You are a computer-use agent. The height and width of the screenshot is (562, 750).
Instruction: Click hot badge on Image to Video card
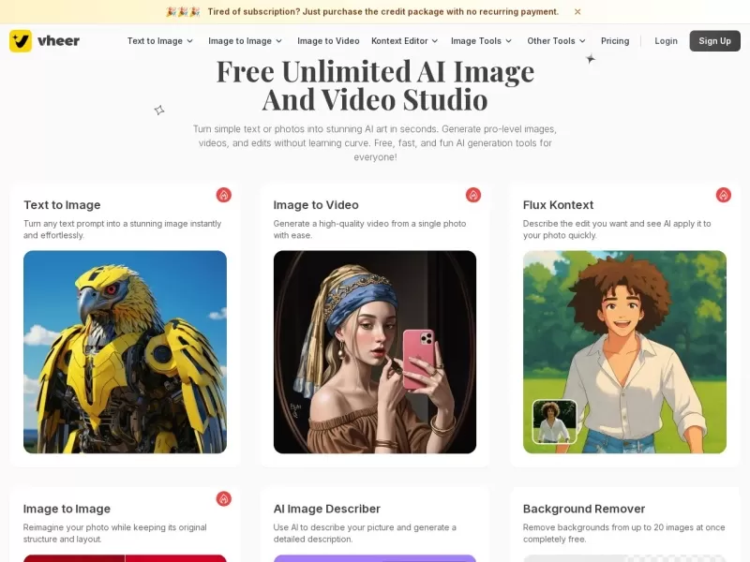[473, 195]
